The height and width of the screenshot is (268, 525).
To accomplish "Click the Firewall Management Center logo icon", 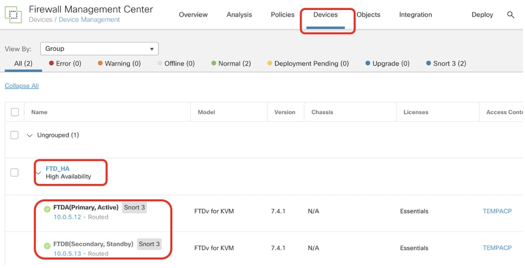I will click(x=13, y=15).
